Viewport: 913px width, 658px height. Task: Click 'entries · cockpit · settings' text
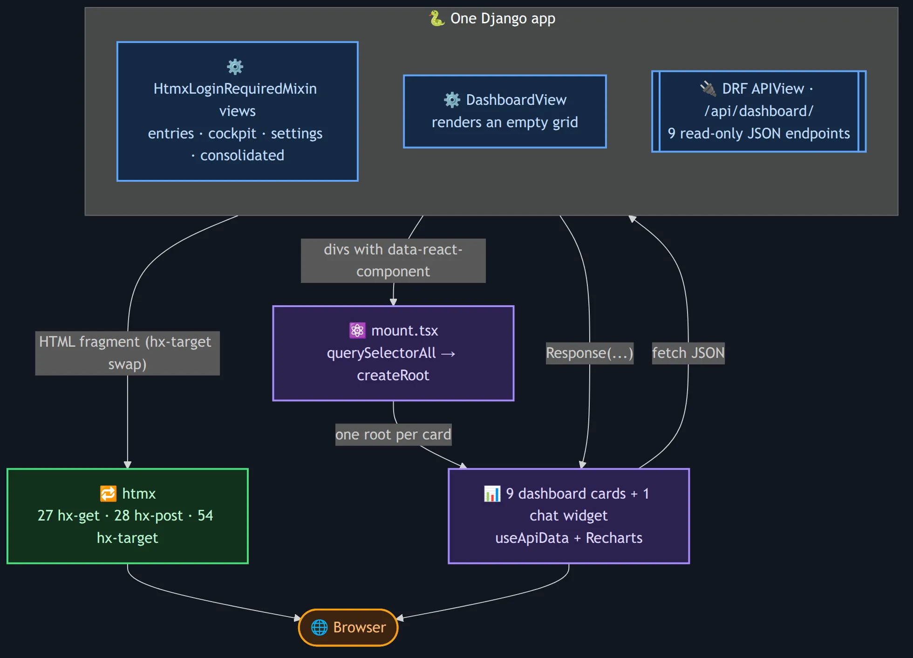(235, 134)
